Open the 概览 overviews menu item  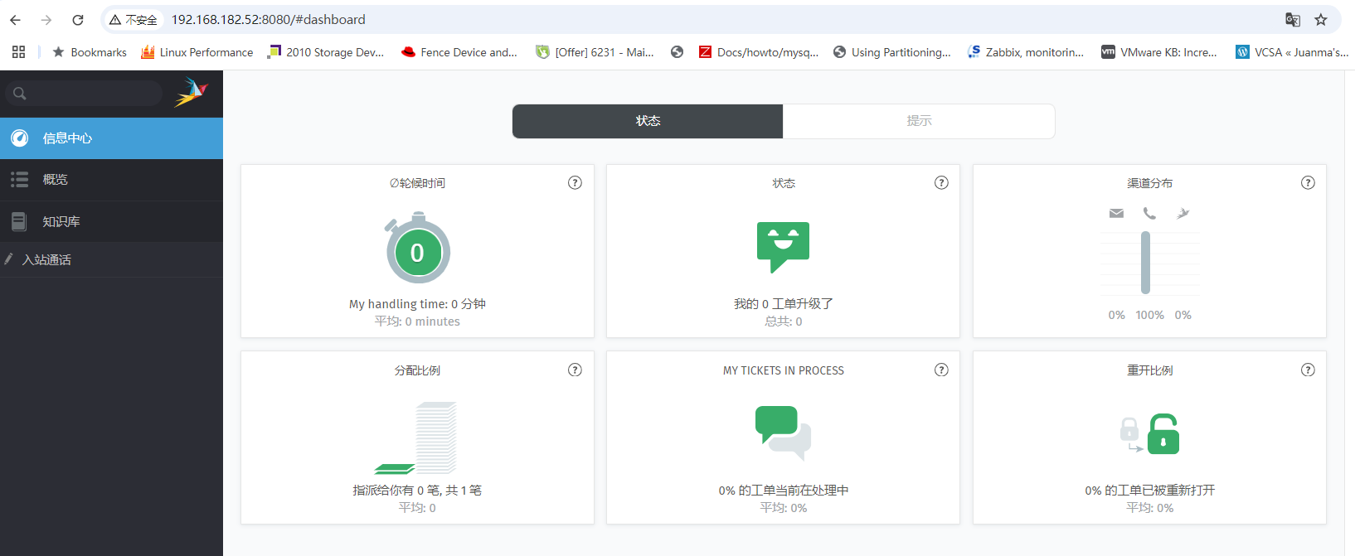111,180
